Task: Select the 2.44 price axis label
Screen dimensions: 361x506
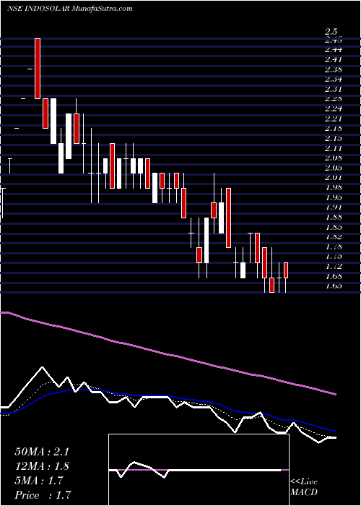Action: tap(334, 50)
